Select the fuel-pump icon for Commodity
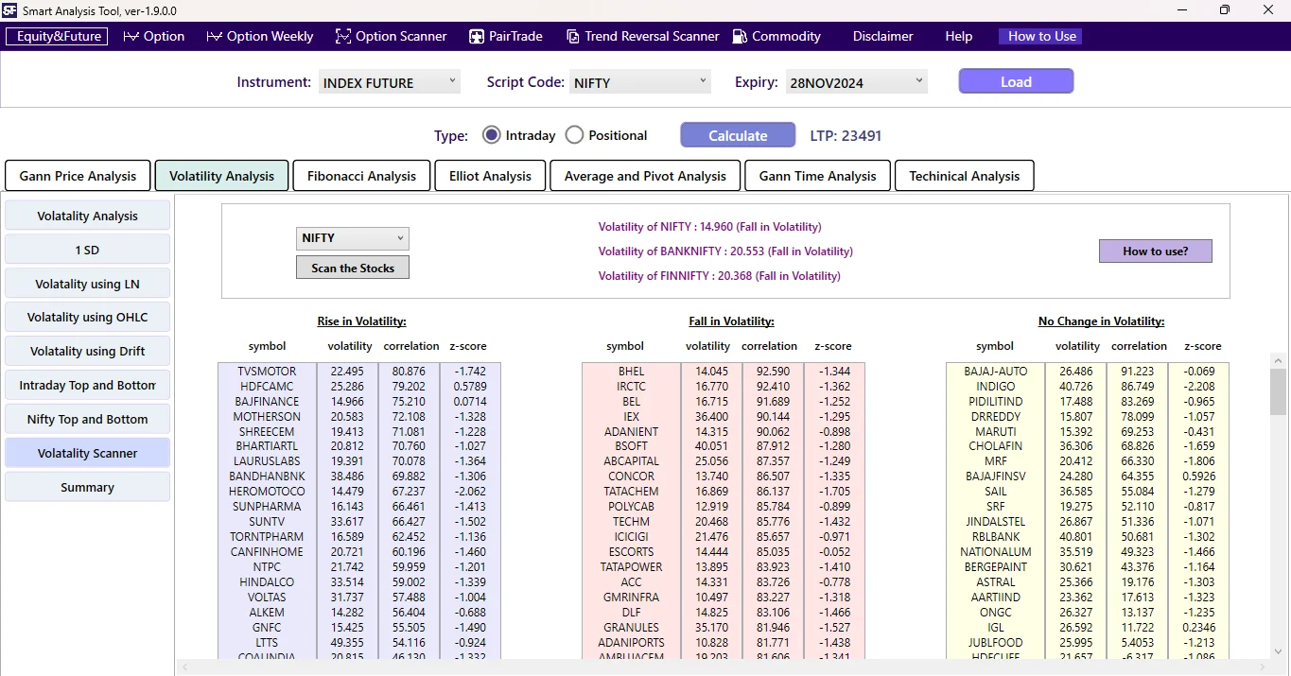 coord(738,36)
